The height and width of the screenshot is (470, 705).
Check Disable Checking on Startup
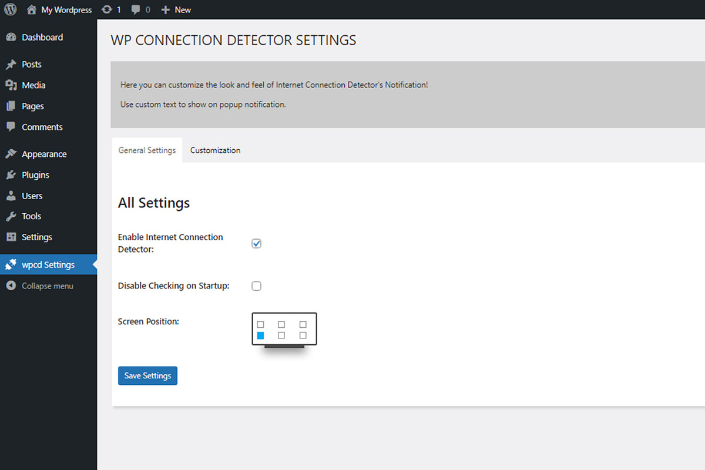pyautogui.click(x=256, y=286)
